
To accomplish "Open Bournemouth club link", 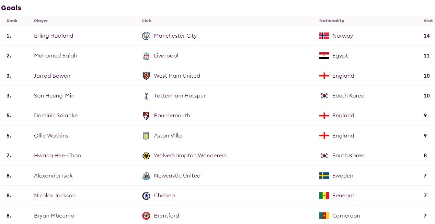I will [172, 116].
